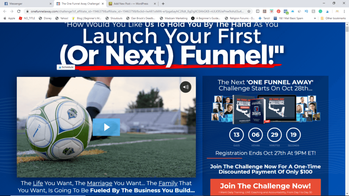Bookmark this page with the star icon
The width and height of the screenshot is (349, 196).
pyautogui.click(x=249, y=11)
